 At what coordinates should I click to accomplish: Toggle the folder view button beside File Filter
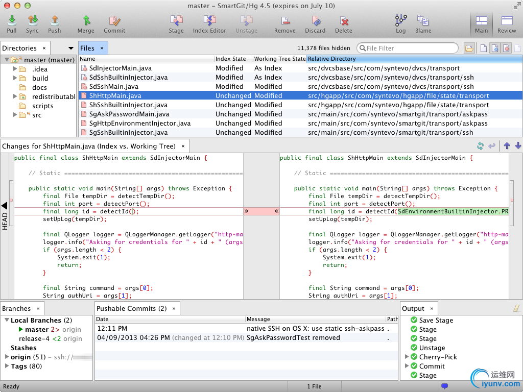[x=469, y=48]
